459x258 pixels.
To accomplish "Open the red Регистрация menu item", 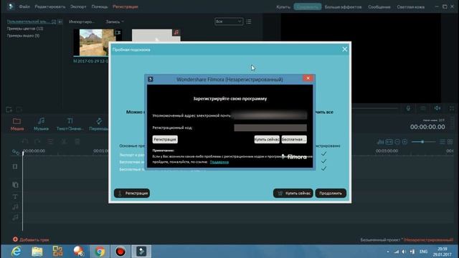I will coord(126,6).
